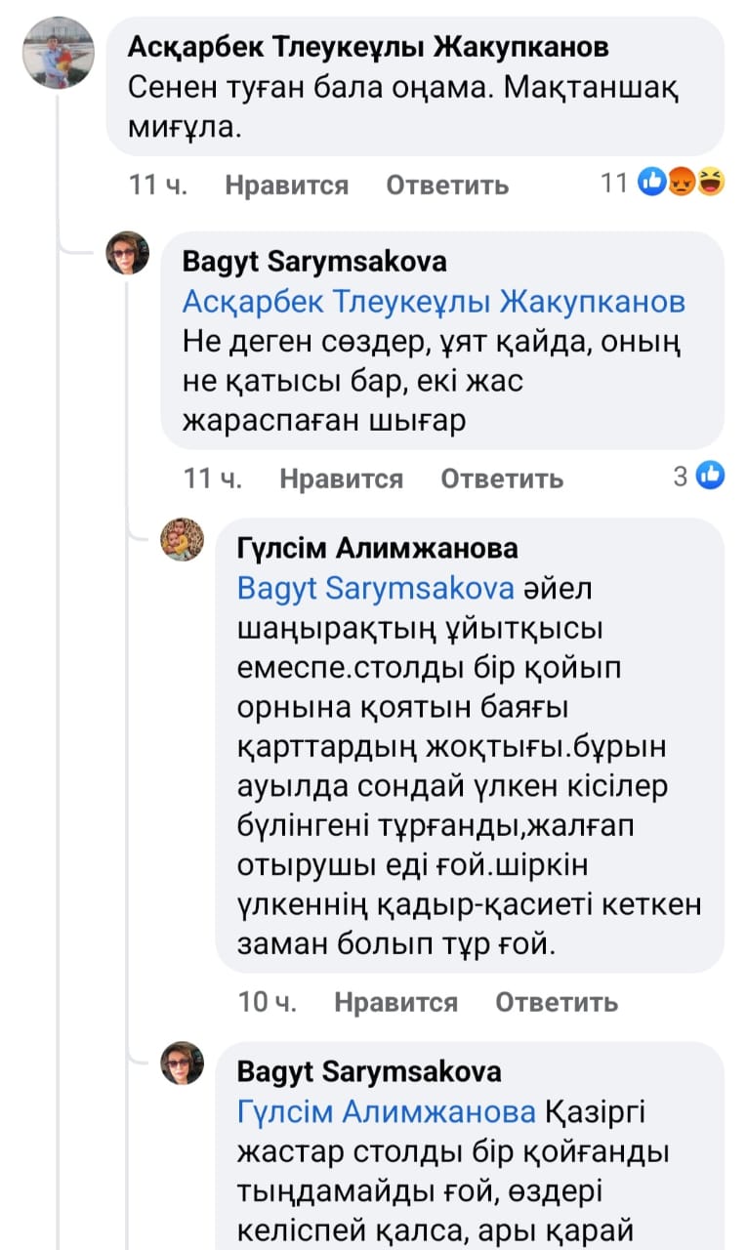Viewport: 747px width, 1250px height.
Task: Tap mentioned Bagyt Sarymsakova in Гүлсім's reply
Action: (x=376, y=588)
